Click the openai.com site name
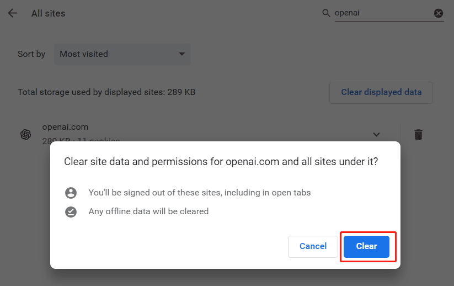 65,127
